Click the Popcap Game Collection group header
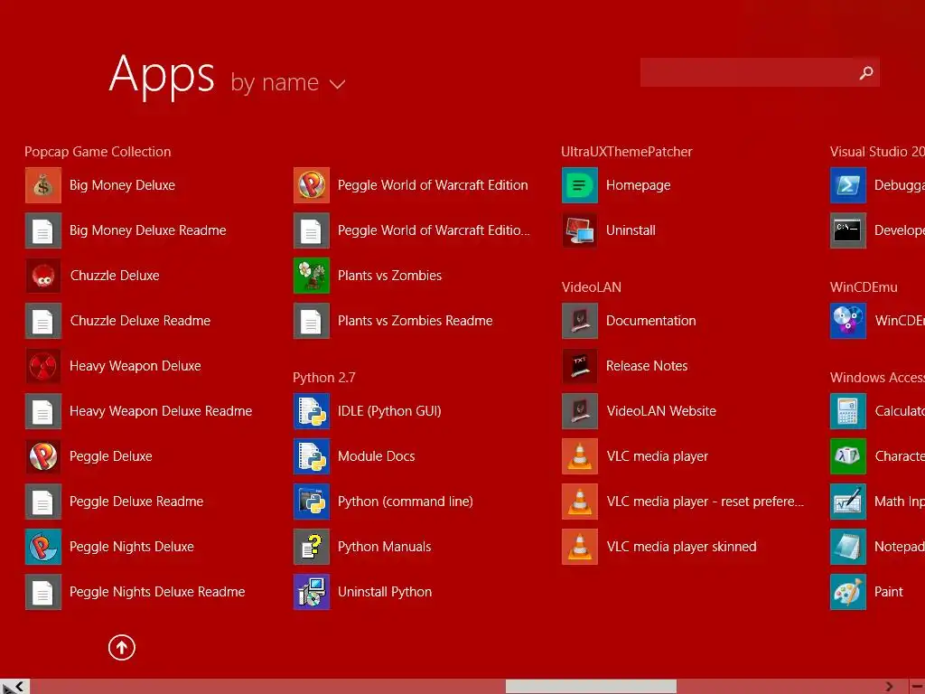 coord(98,152)
